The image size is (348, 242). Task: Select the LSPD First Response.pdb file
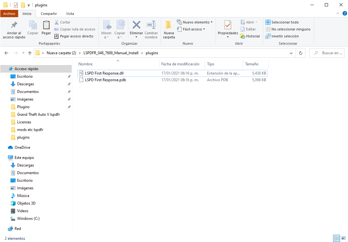pyautogui.click(x=172, y=80)
